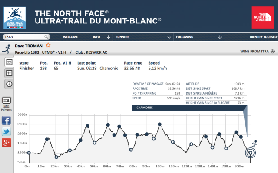The image size is (278, 173).
Task: Select IDENTIFY YOURSELF in the nav bar
Action: tap(264, 37)
